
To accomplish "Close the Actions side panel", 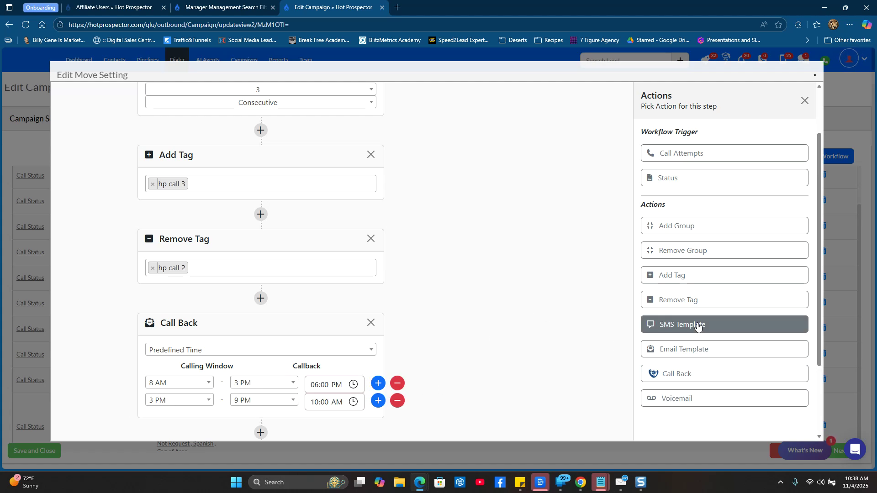I will 804,101.
